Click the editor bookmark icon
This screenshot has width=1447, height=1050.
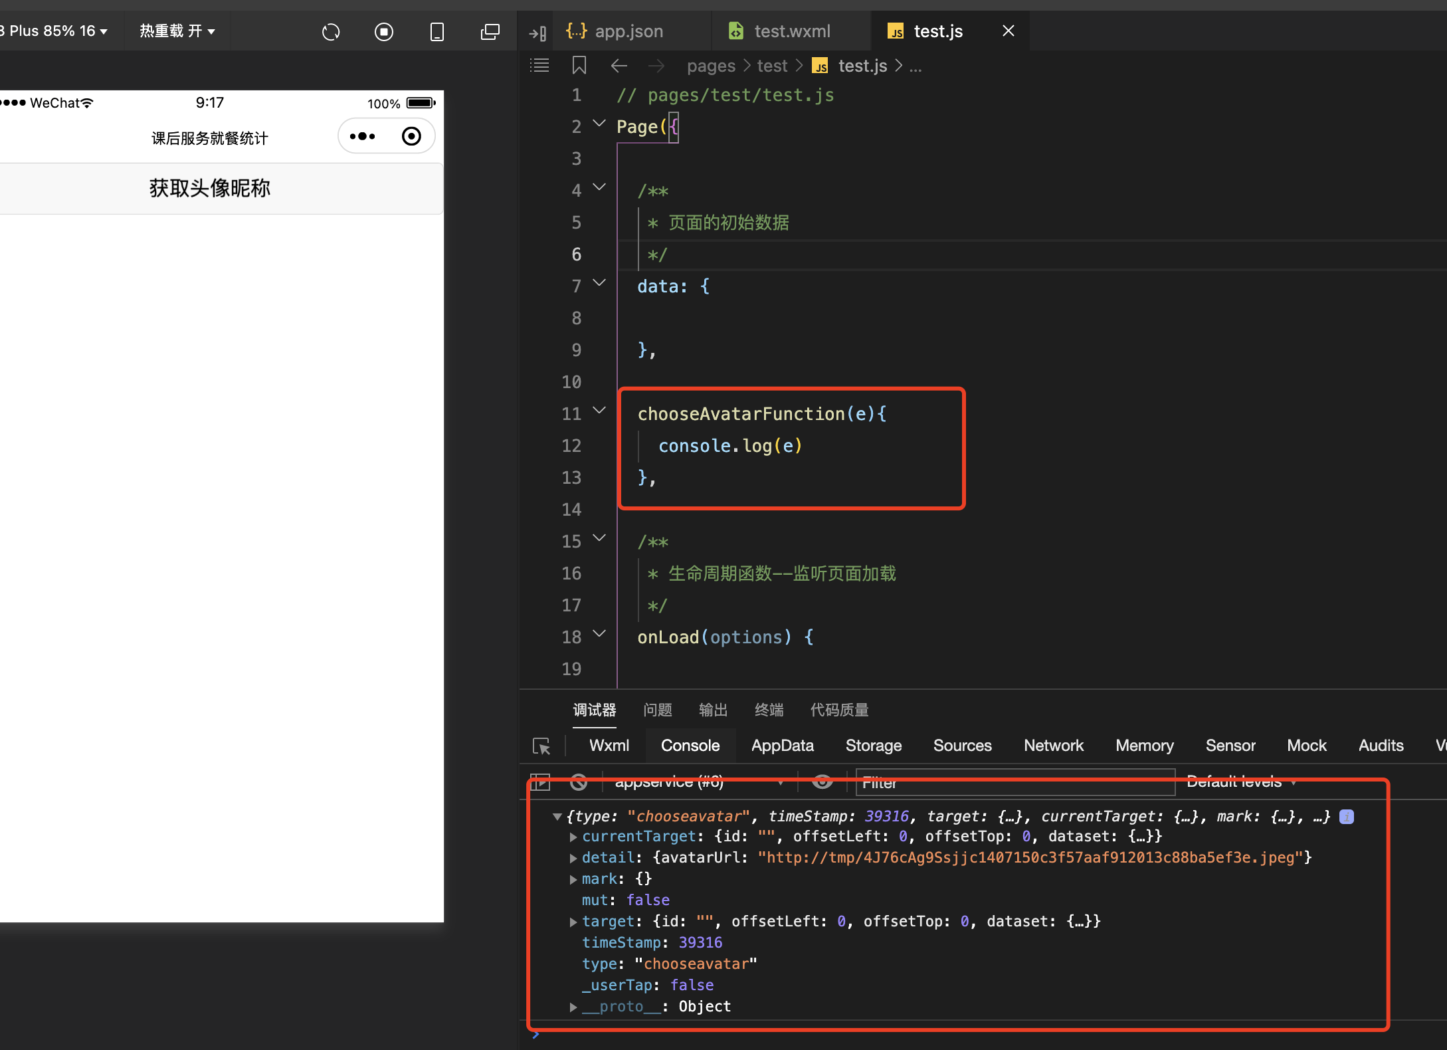tap(579, 66)
